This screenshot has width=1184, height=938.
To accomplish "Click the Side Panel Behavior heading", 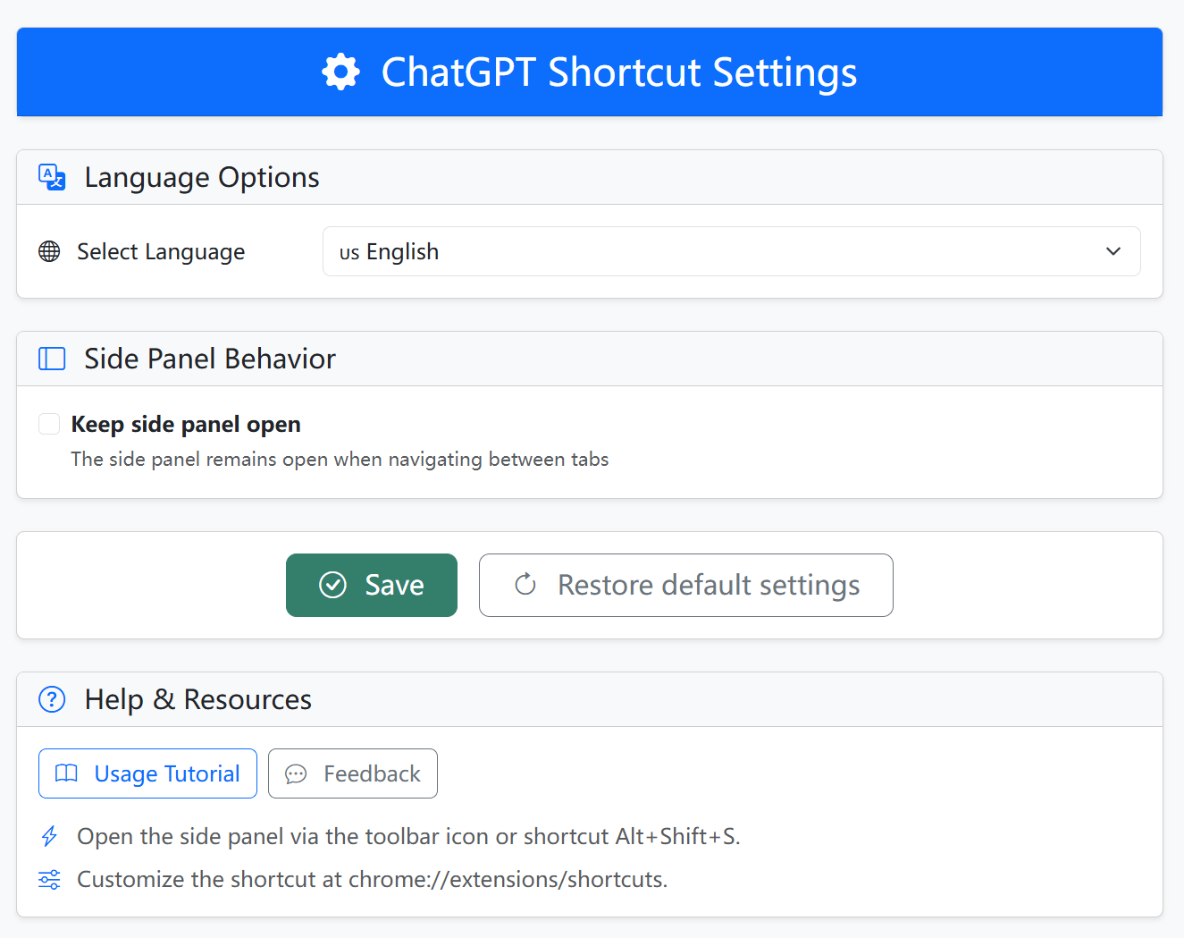I will 210,359.
